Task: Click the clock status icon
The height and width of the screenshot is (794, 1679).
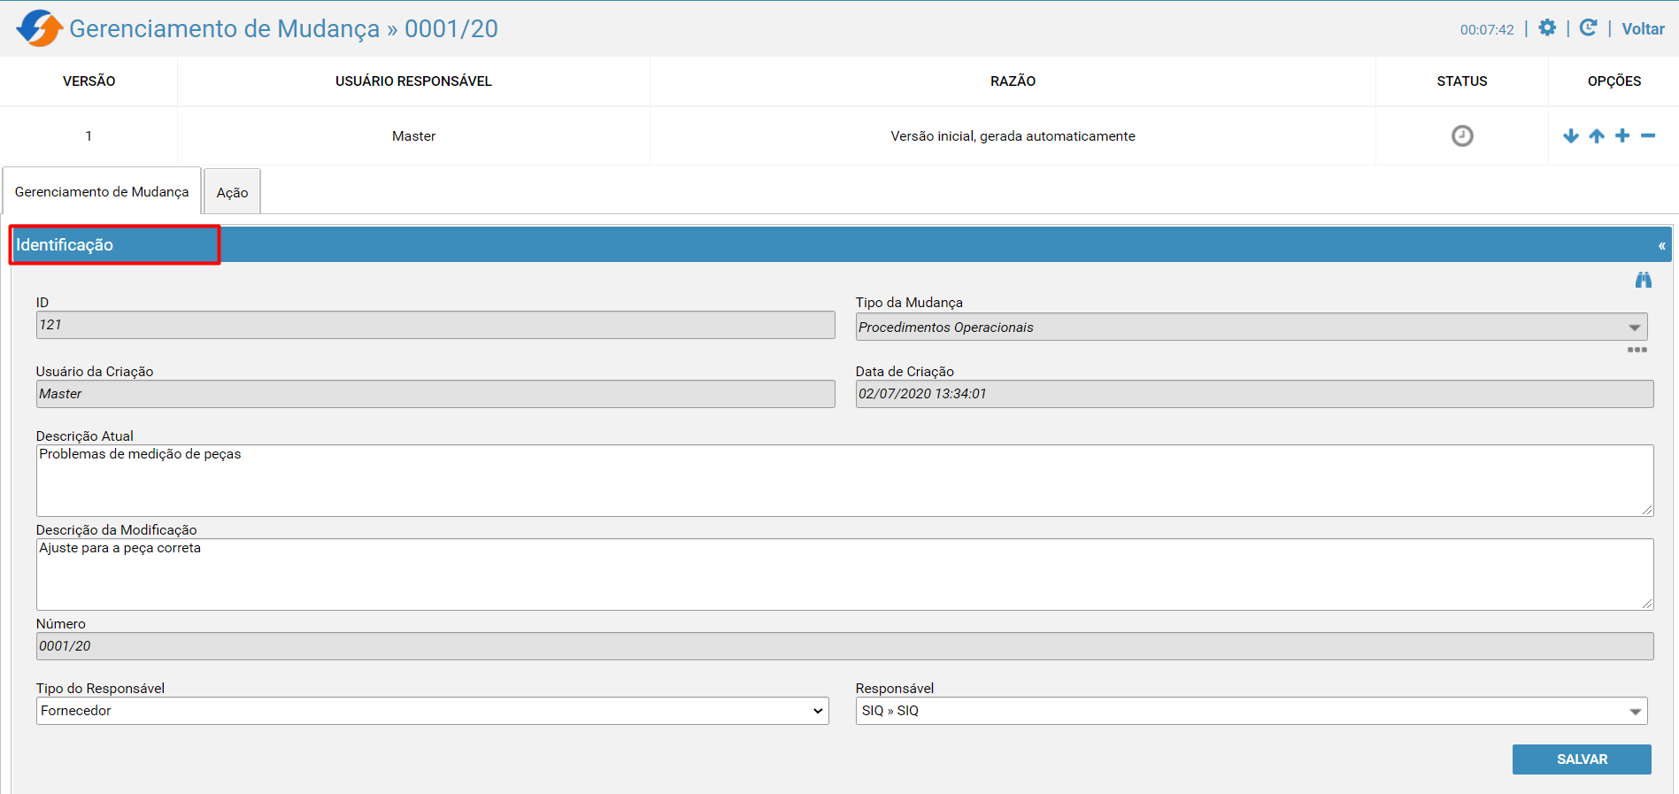Action: [x=1462, y=135]
